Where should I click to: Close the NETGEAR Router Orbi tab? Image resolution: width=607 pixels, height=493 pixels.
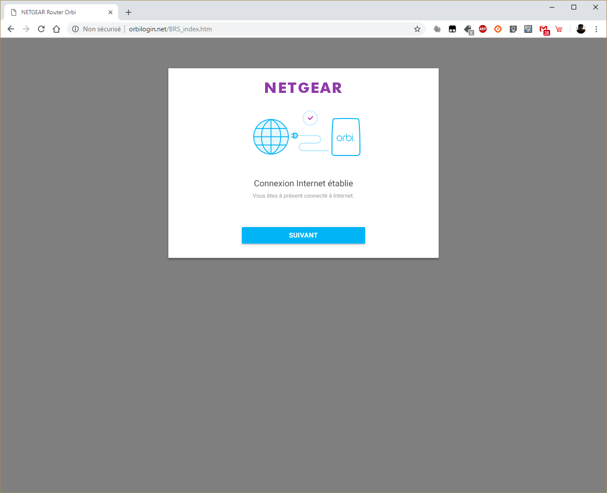(110, 12)
